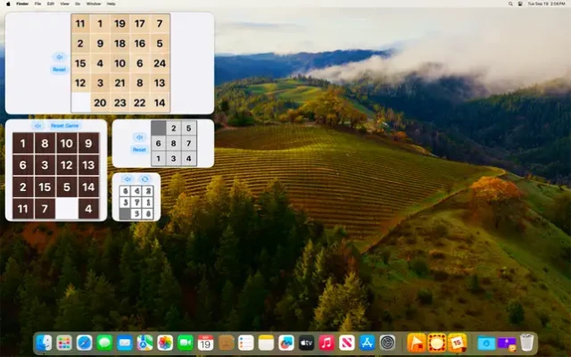The width and height of the screenshot is (571, 357).
Task: Open System Settings from the Dock
Action: (x=387, y=343)
